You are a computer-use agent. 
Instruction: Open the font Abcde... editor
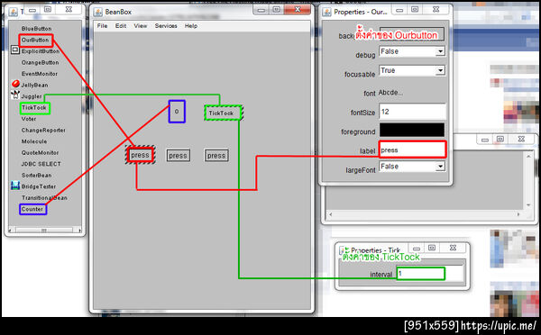click(390, 93)
